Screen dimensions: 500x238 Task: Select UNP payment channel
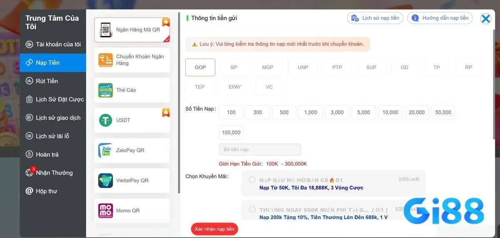(x=303, y=67)
